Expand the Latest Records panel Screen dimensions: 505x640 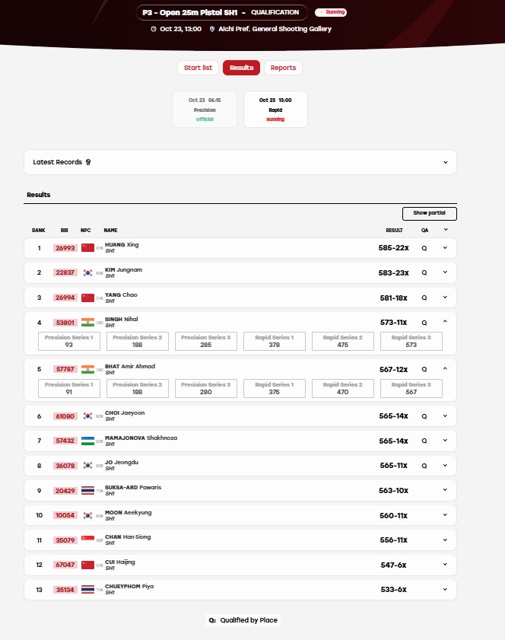[446, 162]
